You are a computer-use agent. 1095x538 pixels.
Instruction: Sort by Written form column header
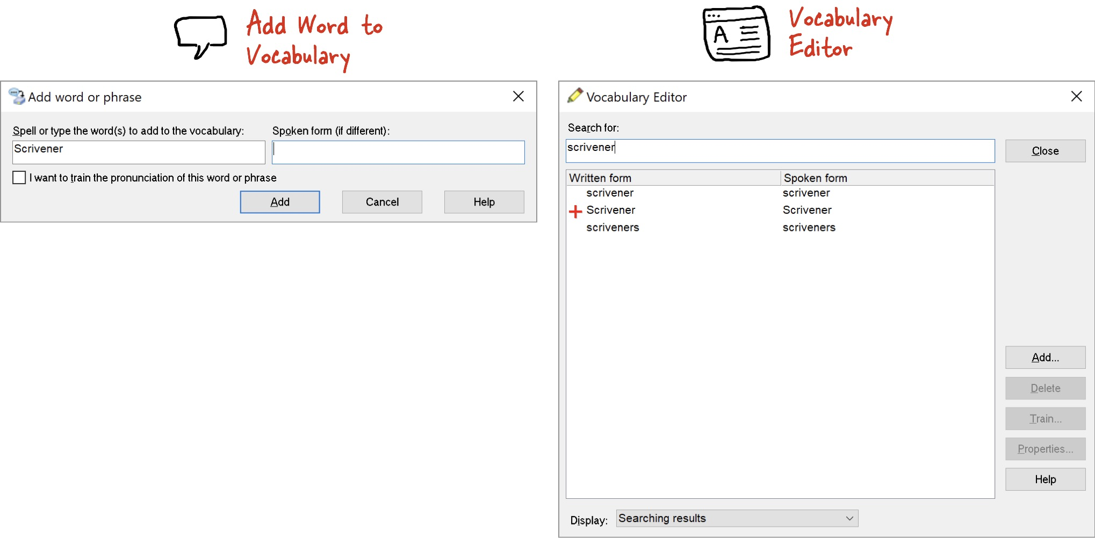click(x=673, y=178)
